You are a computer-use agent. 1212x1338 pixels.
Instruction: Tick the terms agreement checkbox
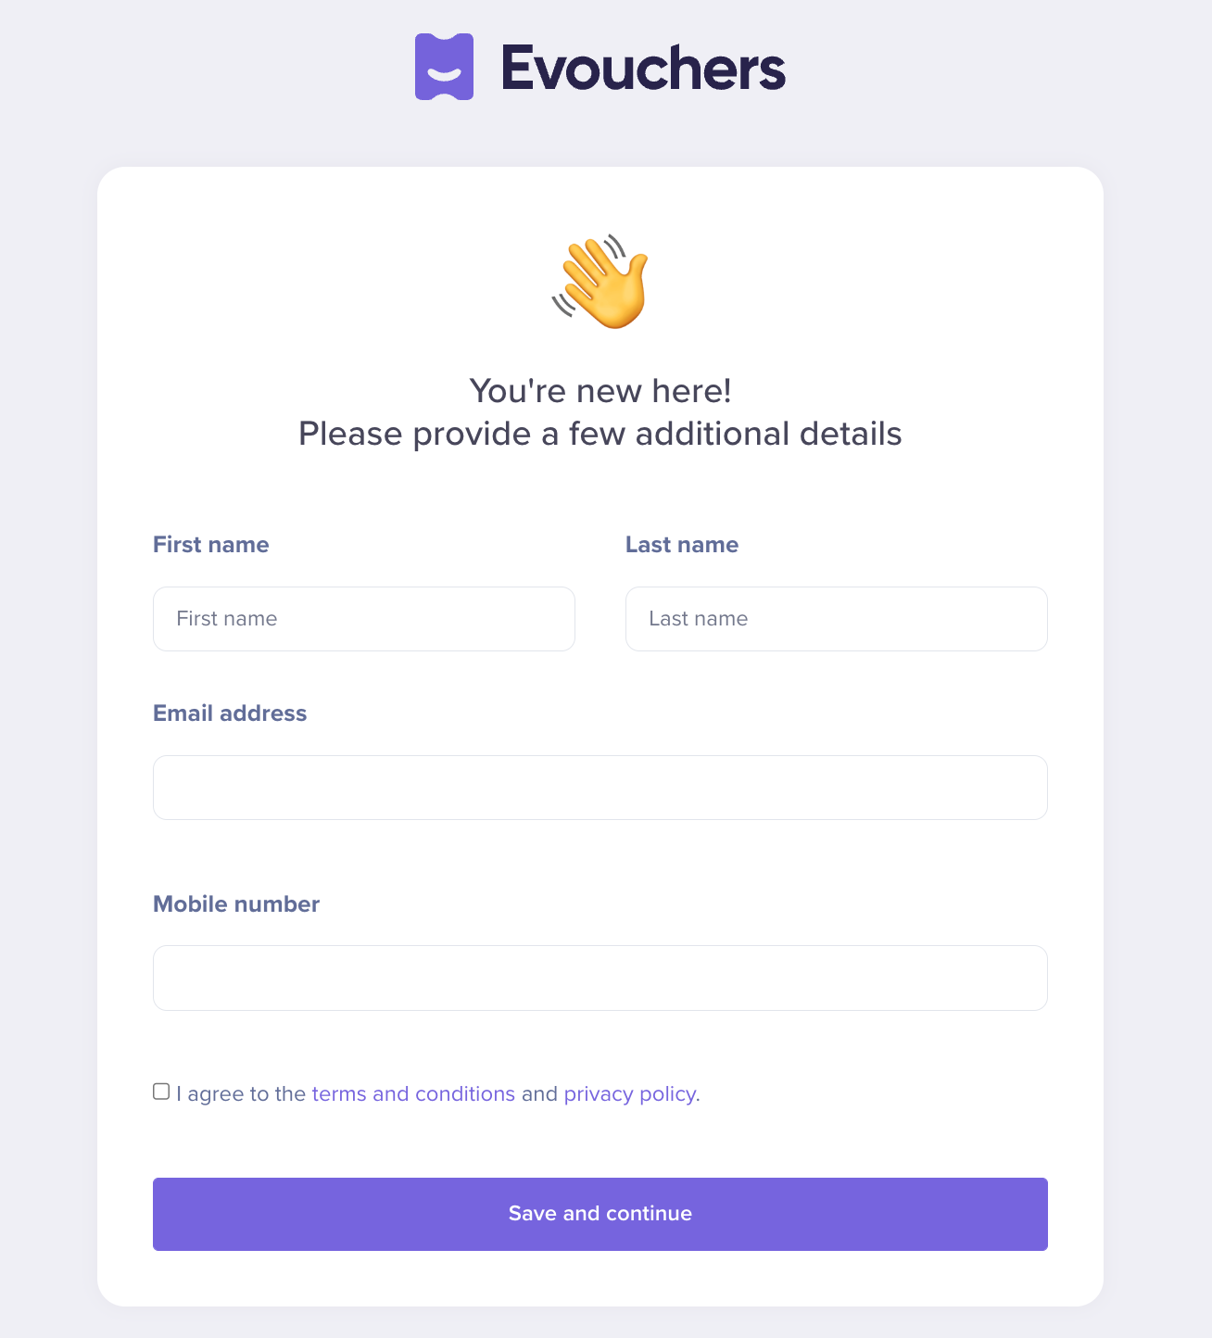(161, 1092)
